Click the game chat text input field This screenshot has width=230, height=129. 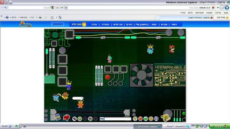pos(116,119)
